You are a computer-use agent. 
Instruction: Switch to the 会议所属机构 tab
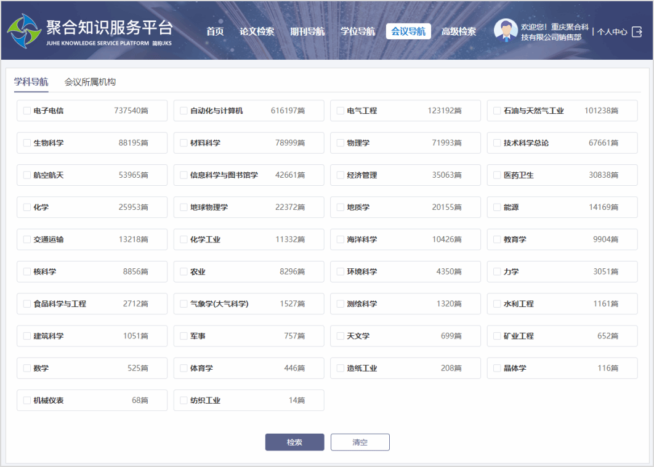tap(90, 82)
